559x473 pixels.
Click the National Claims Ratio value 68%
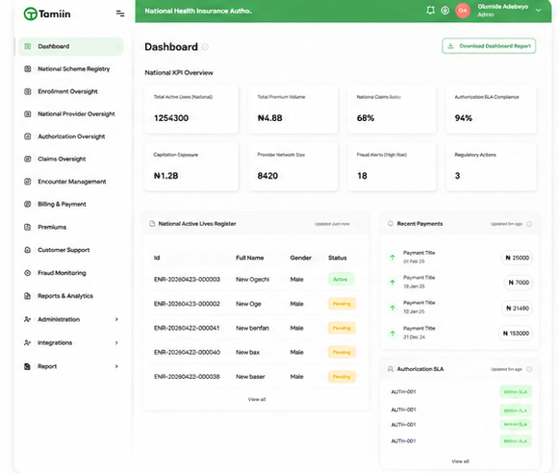click(366, 118)
